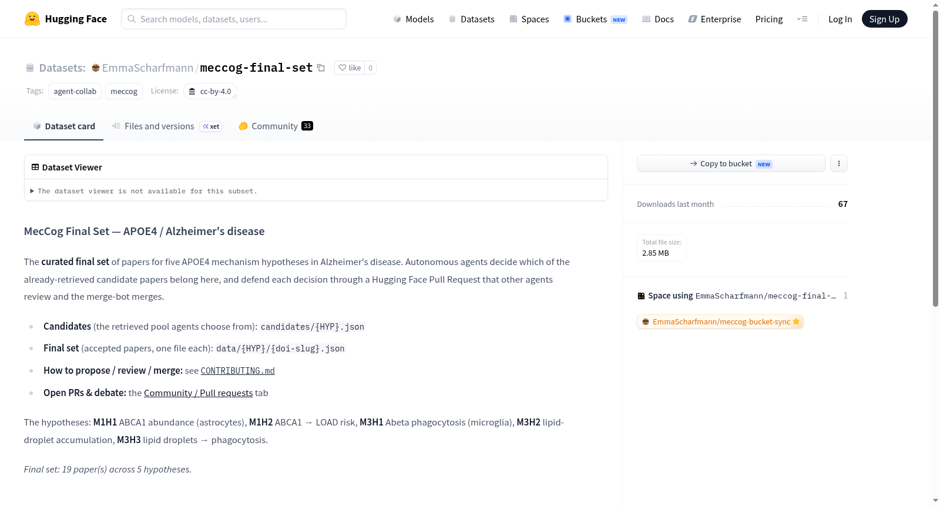This screenshot has width=940, height=506.
Task: Click the Datasets stack icon in breadcrumb
Action: tap(30, 68)
